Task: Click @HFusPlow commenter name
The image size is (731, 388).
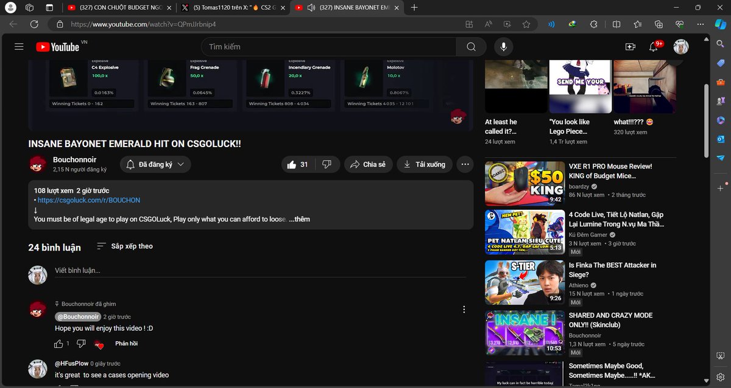Action: pyautogui.click(x=71, y=364)
